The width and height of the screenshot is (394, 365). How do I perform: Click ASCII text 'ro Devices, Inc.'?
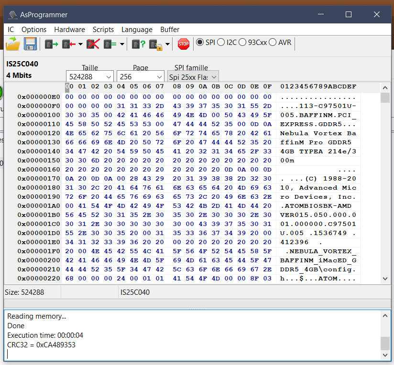[x=318, y=197]
